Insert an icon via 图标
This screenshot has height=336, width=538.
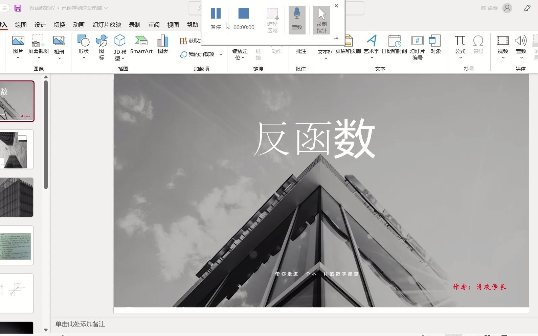point(102,47)
